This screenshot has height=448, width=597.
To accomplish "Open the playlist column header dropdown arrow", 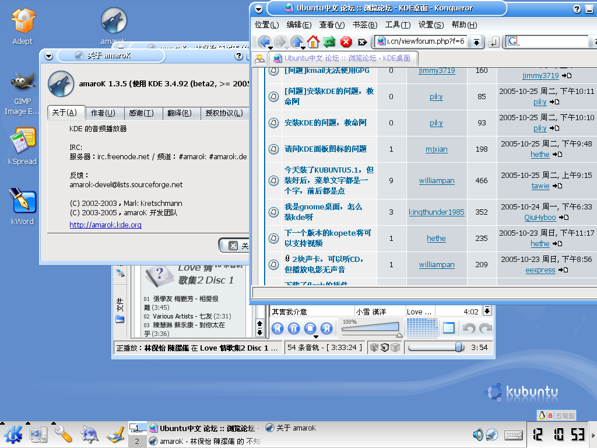I will pos(487,311).
